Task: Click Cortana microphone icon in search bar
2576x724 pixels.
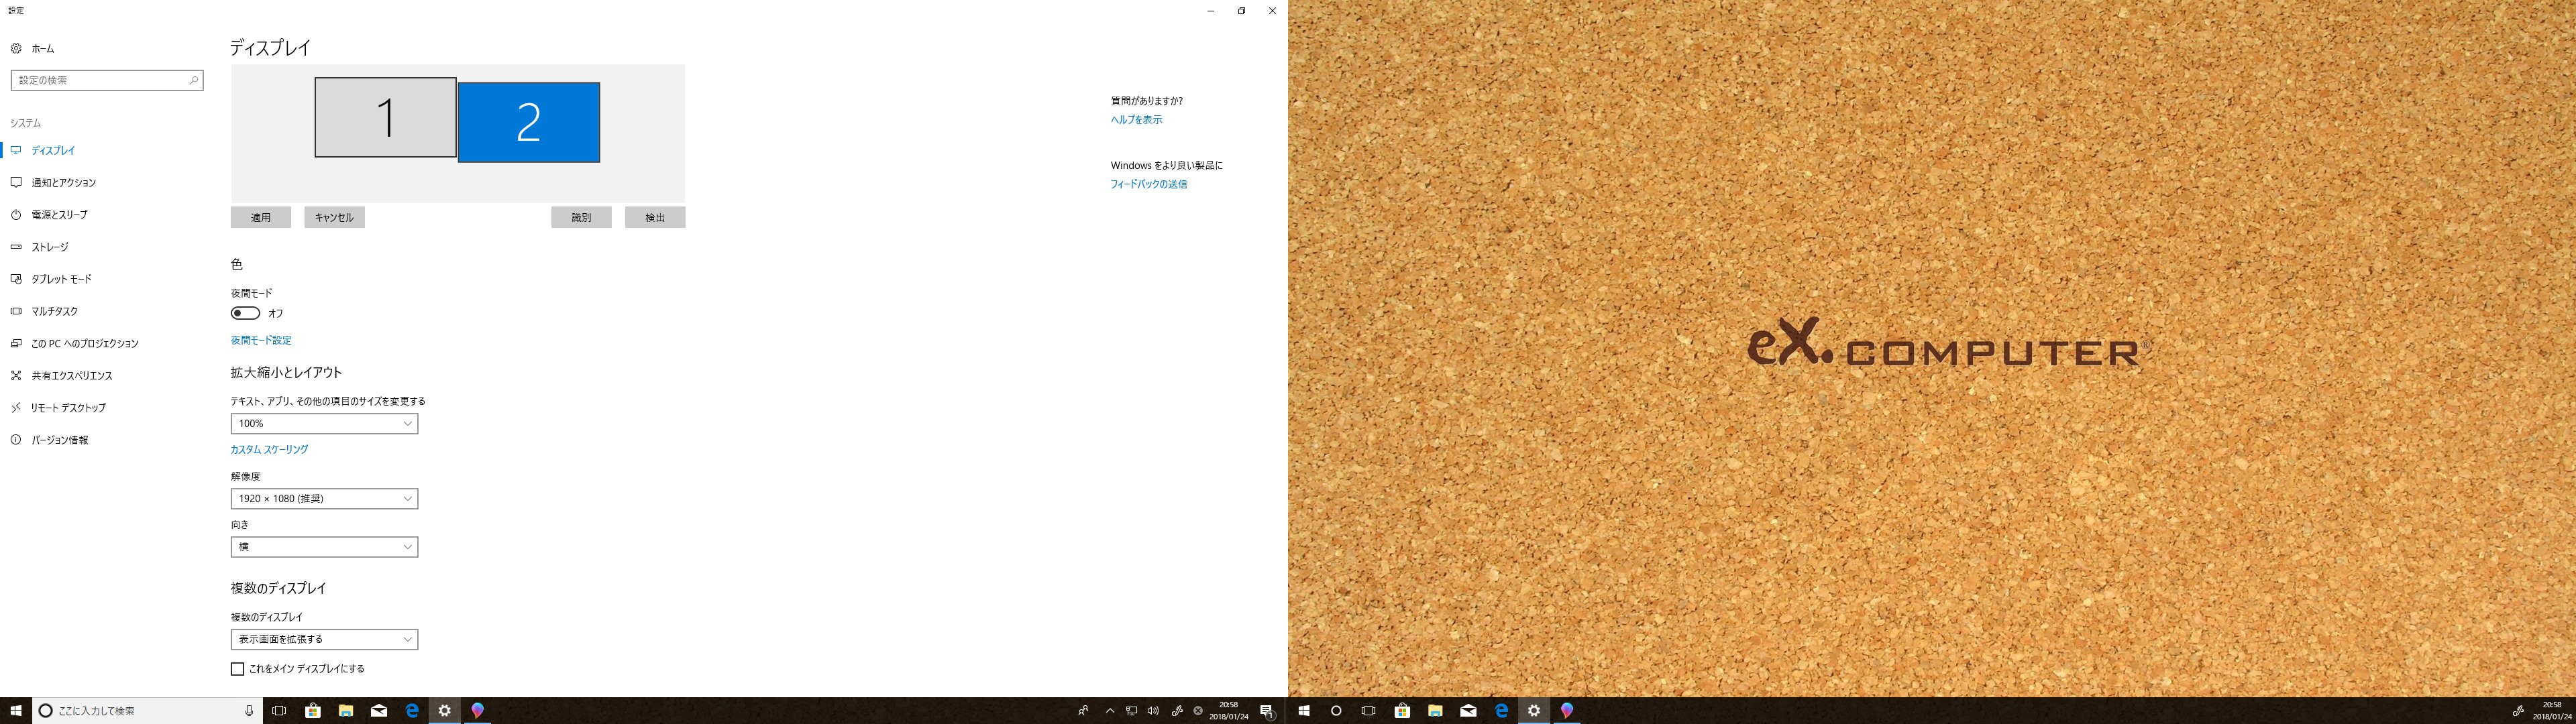Action: point(249,711)
